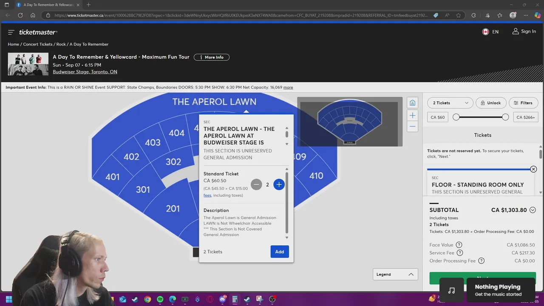Image resolution: width=544 pixels, height=306 pixels.
Task: Open Discord from the taskbar
Action: 222,299
